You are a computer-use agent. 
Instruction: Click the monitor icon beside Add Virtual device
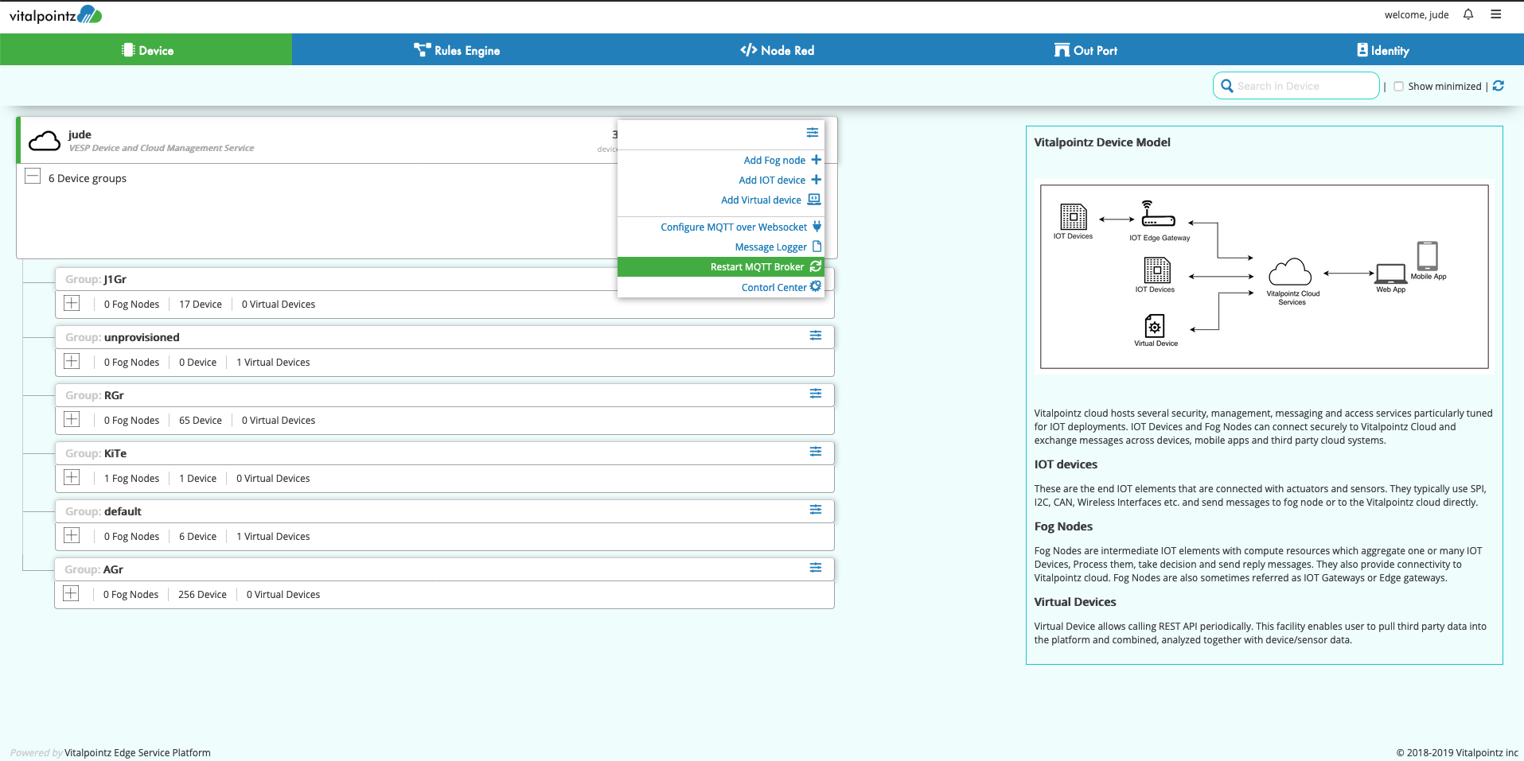point(814,199)
